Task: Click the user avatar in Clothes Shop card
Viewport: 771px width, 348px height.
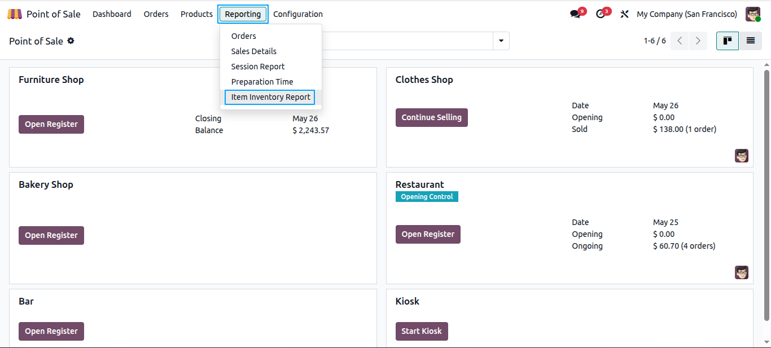Action: pyautogui.click(x=742, y=156)
